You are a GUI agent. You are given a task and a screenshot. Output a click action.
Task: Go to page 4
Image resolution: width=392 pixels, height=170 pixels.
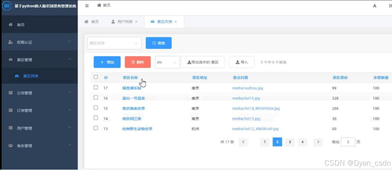(302, 142)
